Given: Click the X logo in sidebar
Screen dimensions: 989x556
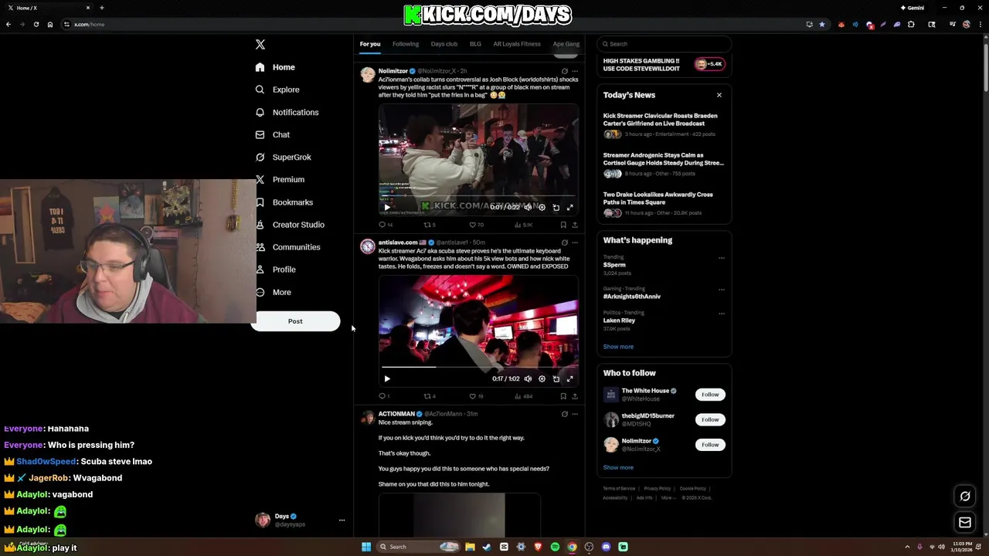Looking at the screenshot, I should coord(260,45).
